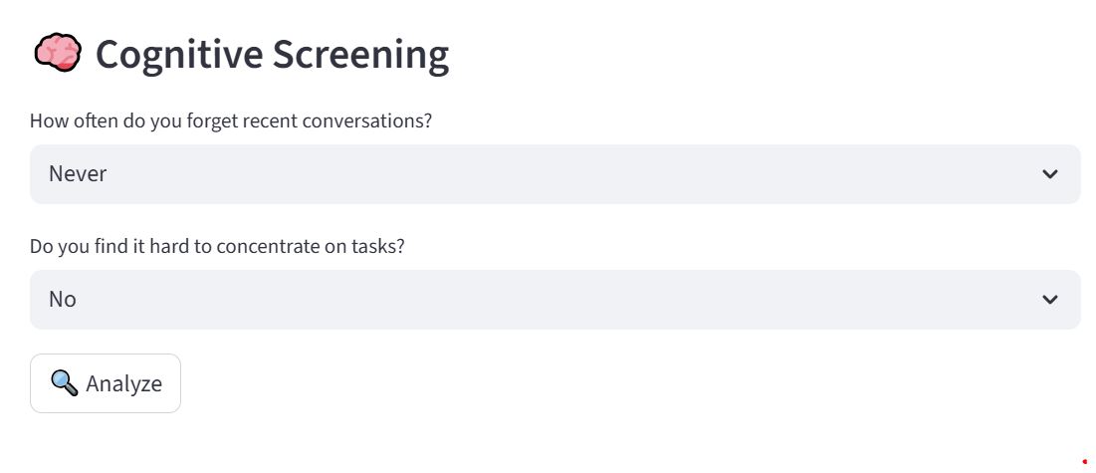Click the brain emoji icon
The width and height of the screenshot is (1096, 473).
pos(57,53)
